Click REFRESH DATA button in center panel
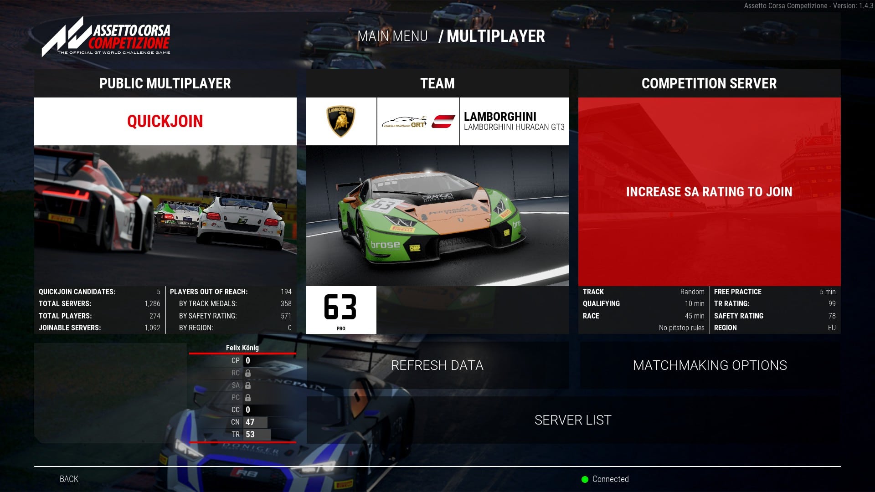 [437, 365]
